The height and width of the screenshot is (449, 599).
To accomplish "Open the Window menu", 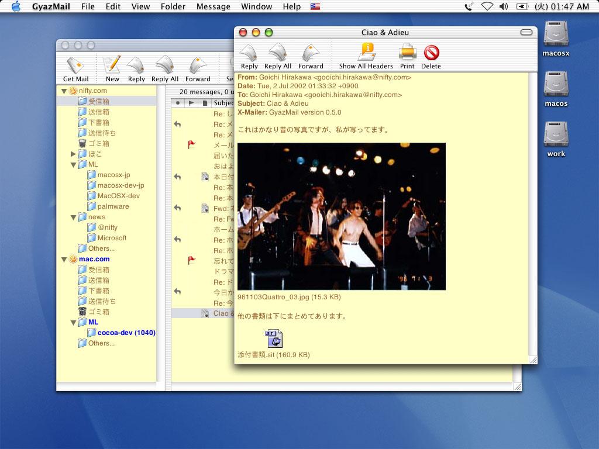I will point(256,6).
